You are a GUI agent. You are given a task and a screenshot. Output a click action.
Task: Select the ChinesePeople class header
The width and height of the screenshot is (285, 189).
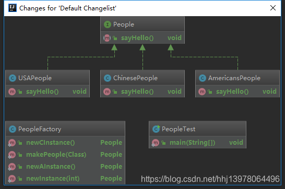click(x=142, y=78)
